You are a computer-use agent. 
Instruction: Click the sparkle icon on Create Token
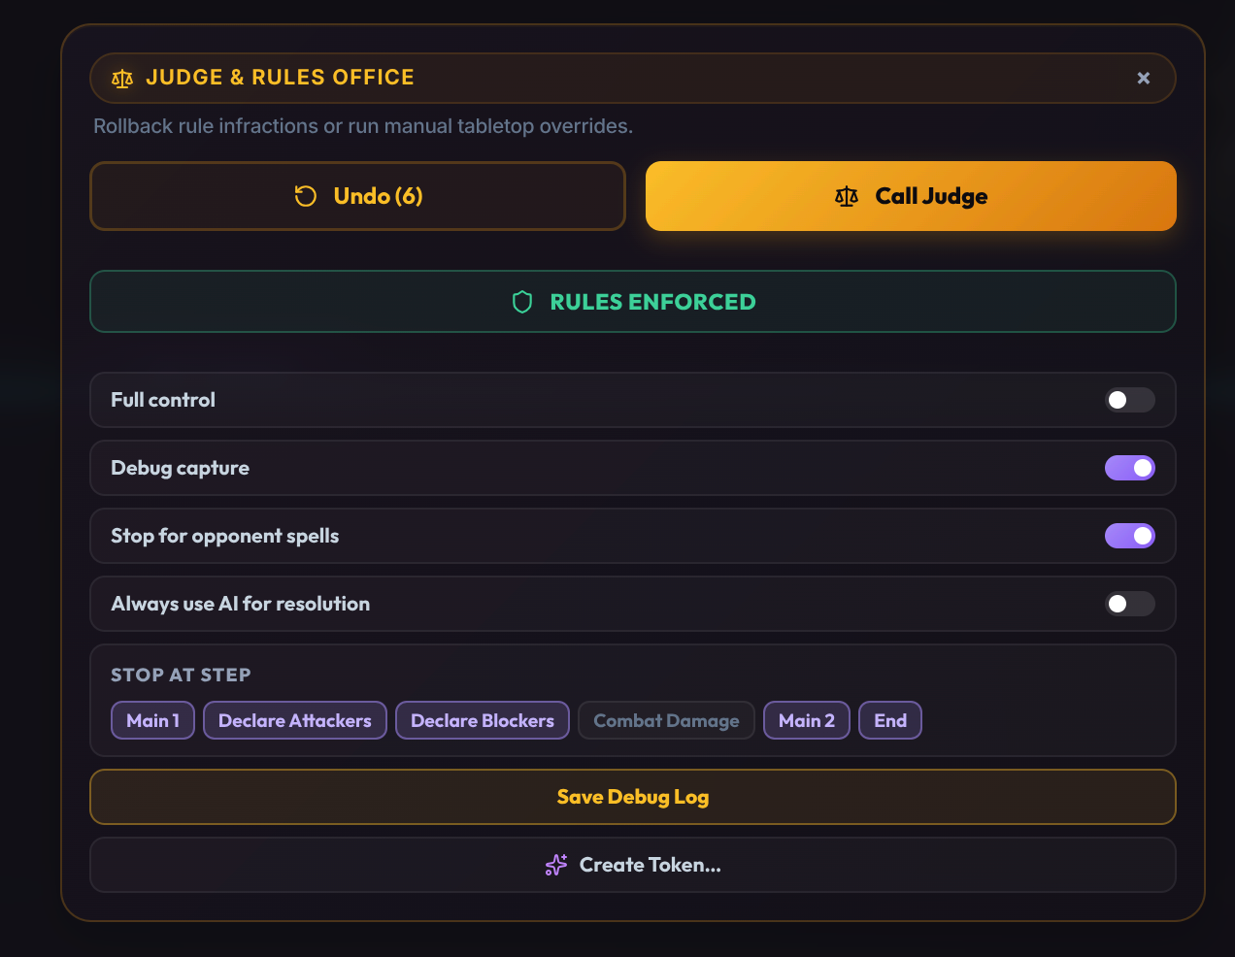tap(556, 865)
